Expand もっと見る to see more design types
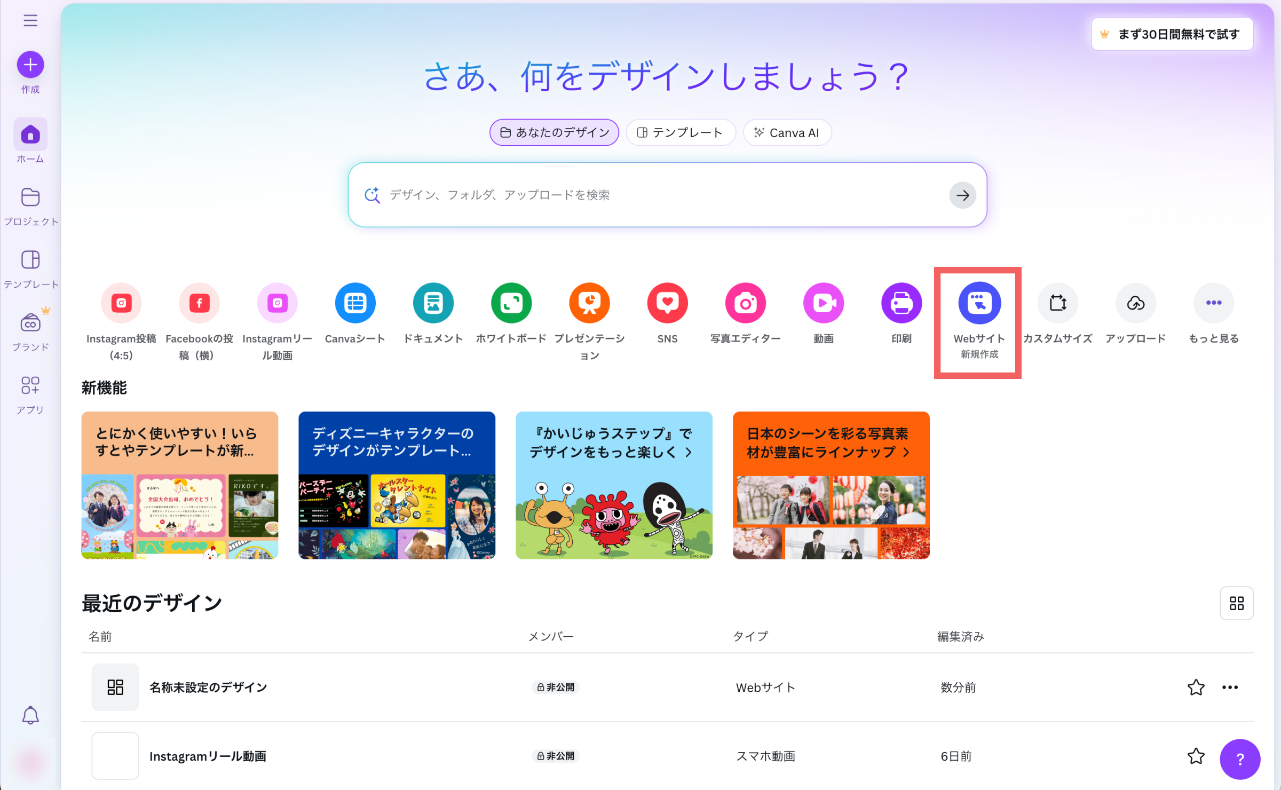Viewport: 1281px width, 790px height. pos(1214,303)
